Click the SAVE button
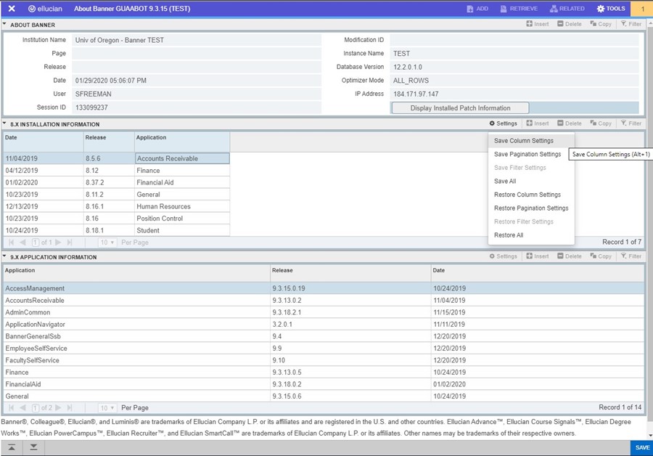Image resolution: width=653 pixels, height=456 pixels. tap(642, 448)
